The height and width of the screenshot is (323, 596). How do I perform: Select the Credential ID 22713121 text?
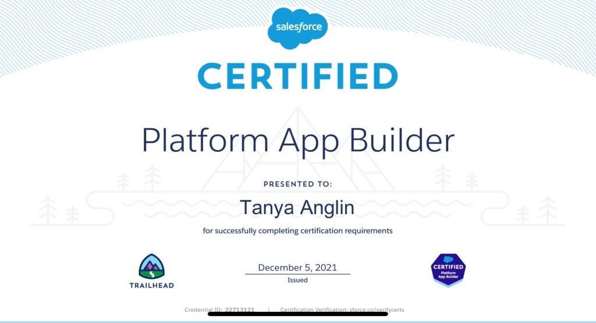pos(219,310)
